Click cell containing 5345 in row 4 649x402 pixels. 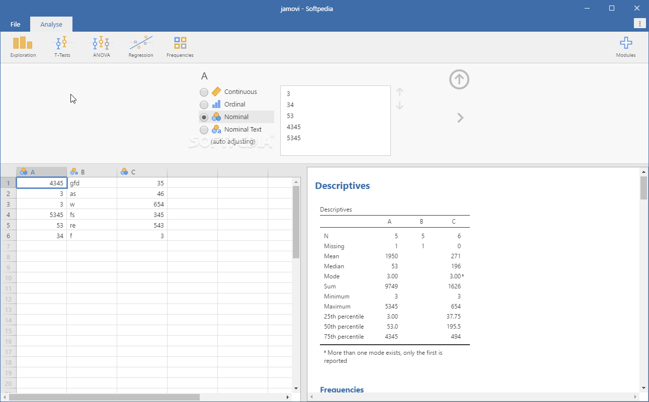(x=41, y=215)
